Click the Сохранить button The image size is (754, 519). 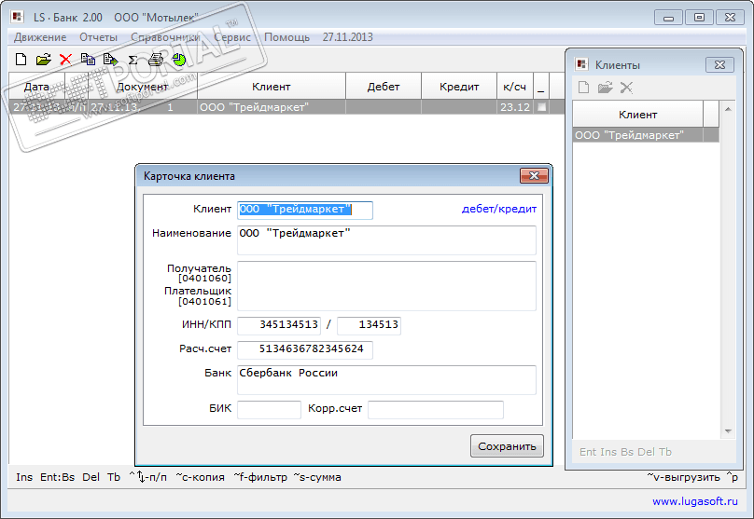(x=507, y=446)
